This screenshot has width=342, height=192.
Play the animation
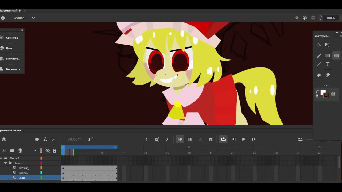pos(244,139)
